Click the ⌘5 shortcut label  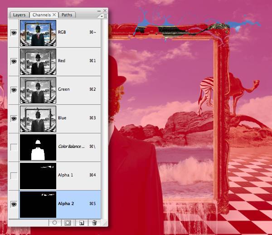92,204
